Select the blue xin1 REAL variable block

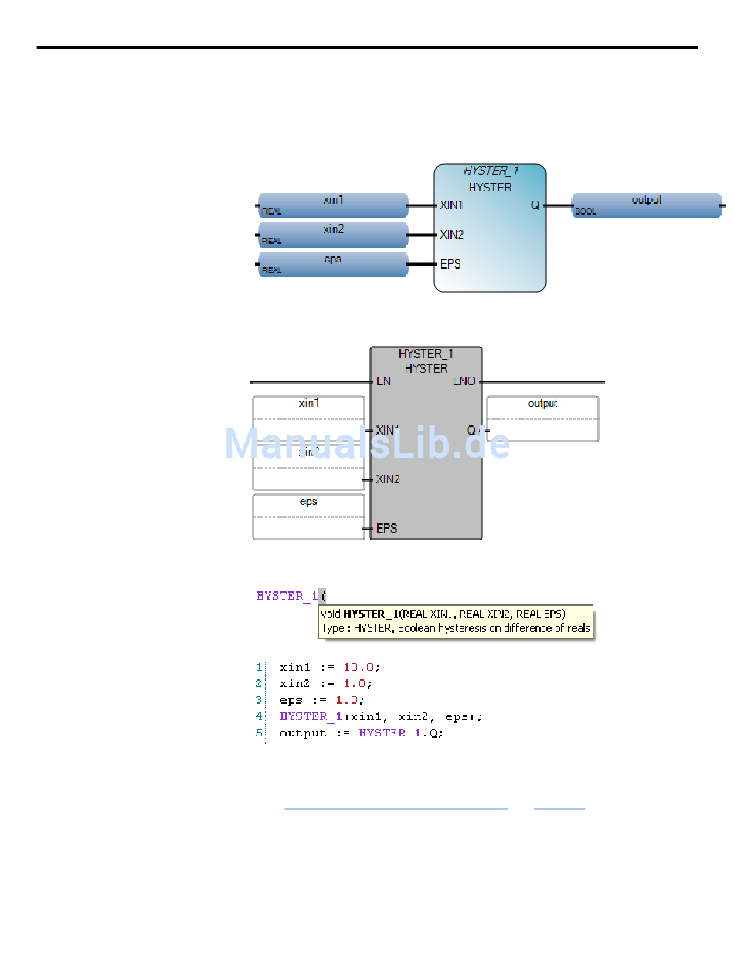[333, 205]
